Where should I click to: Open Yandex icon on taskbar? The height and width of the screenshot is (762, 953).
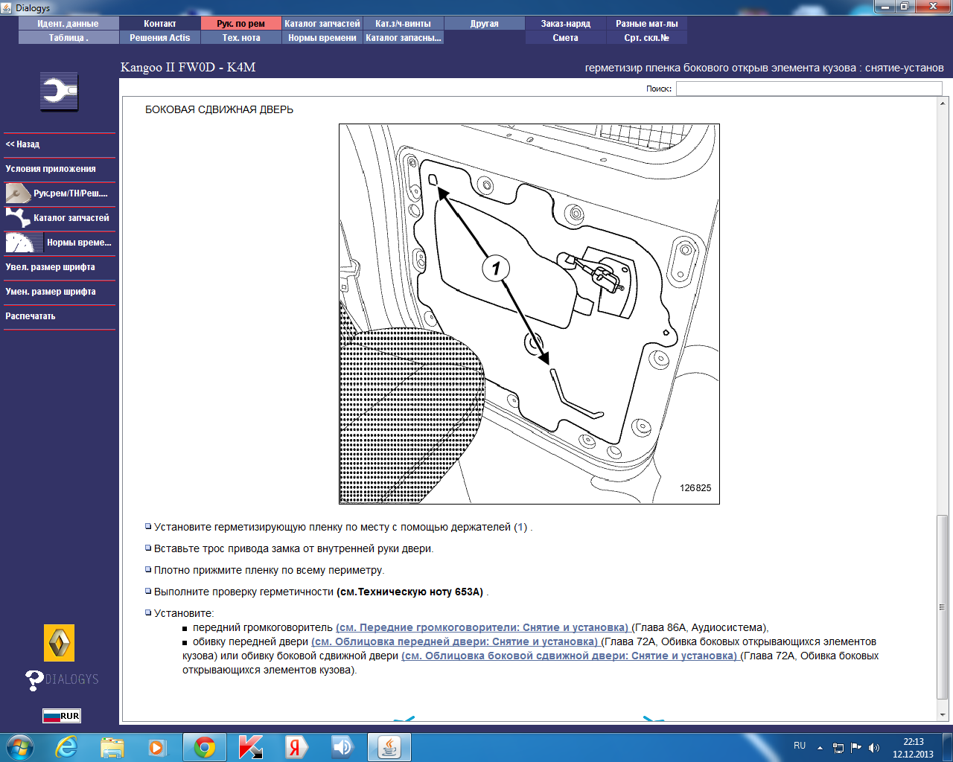coord(296,747)
